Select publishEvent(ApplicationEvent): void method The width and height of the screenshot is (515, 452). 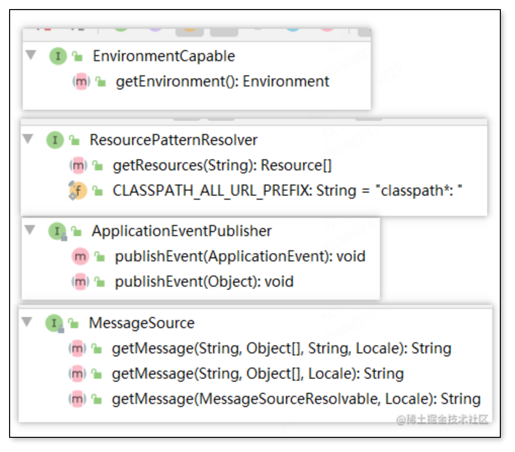pos(240,256)
